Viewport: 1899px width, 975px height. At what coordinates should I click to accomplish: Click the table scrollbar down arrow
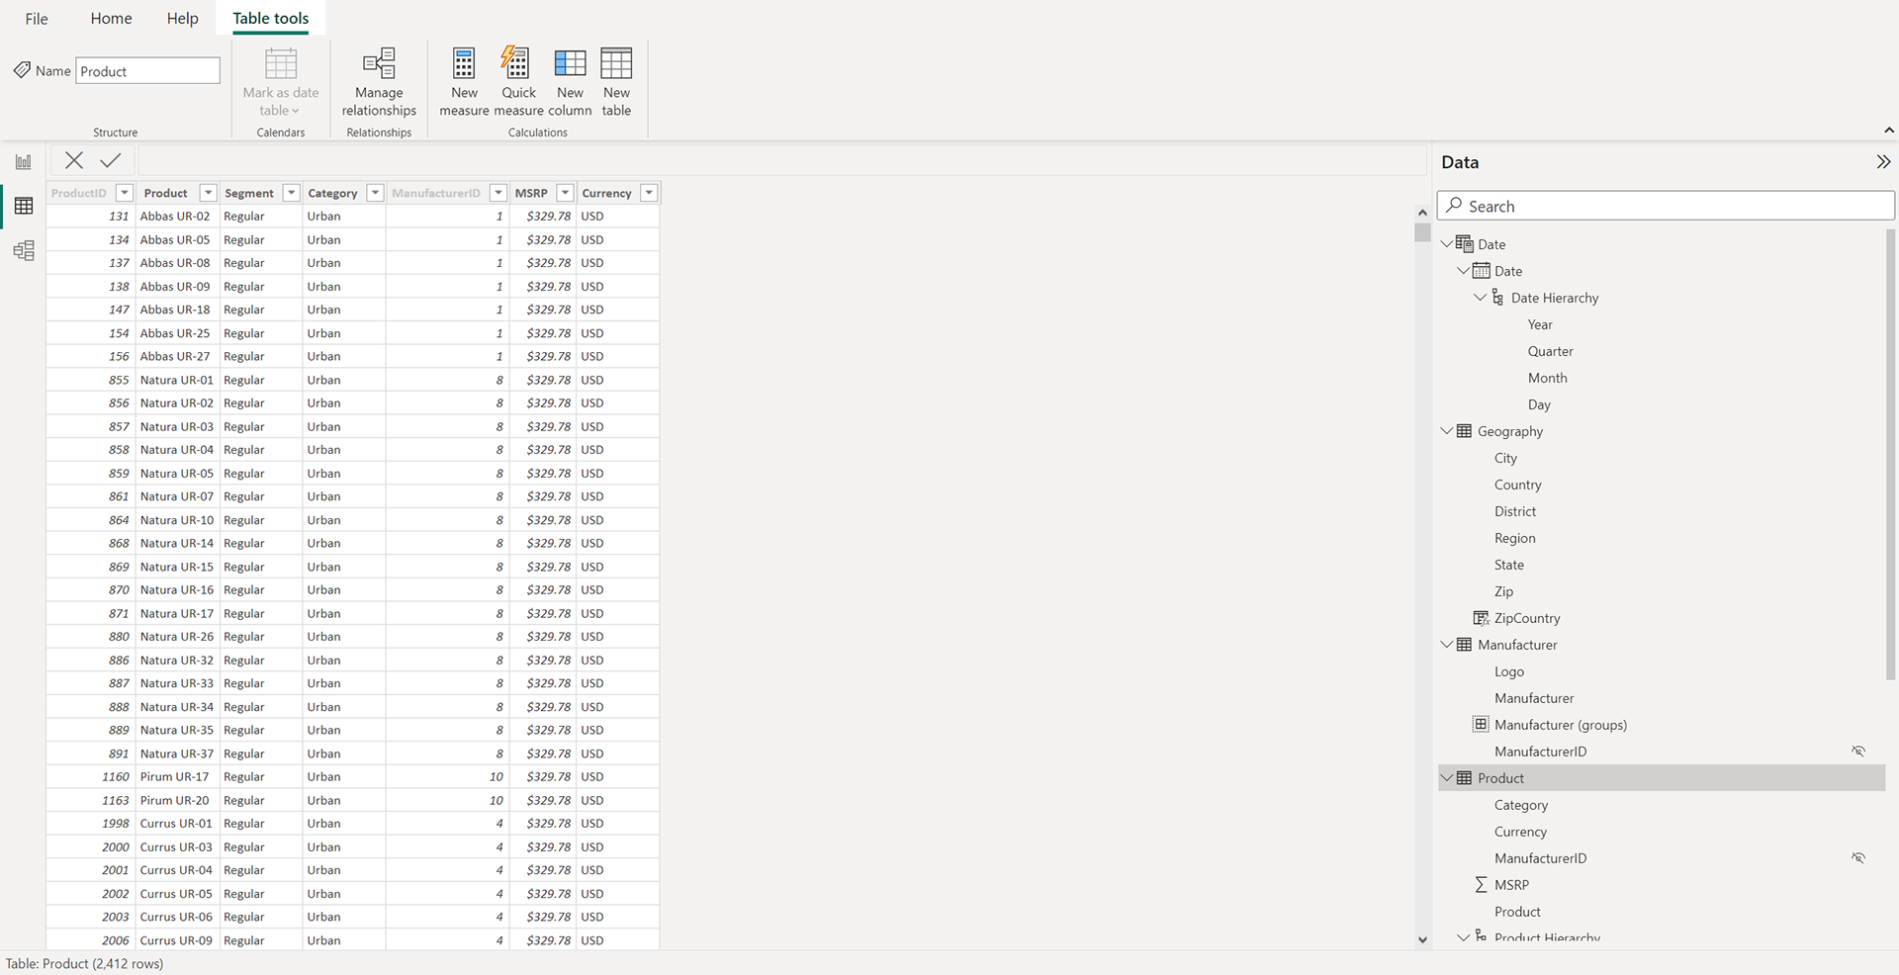point(1422,939)
